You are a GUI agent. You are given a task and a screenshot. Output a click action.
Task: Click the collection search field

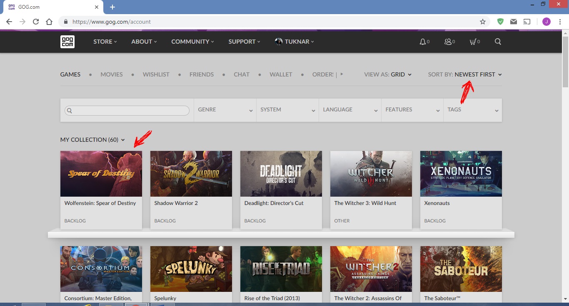(x=127, y=111)
